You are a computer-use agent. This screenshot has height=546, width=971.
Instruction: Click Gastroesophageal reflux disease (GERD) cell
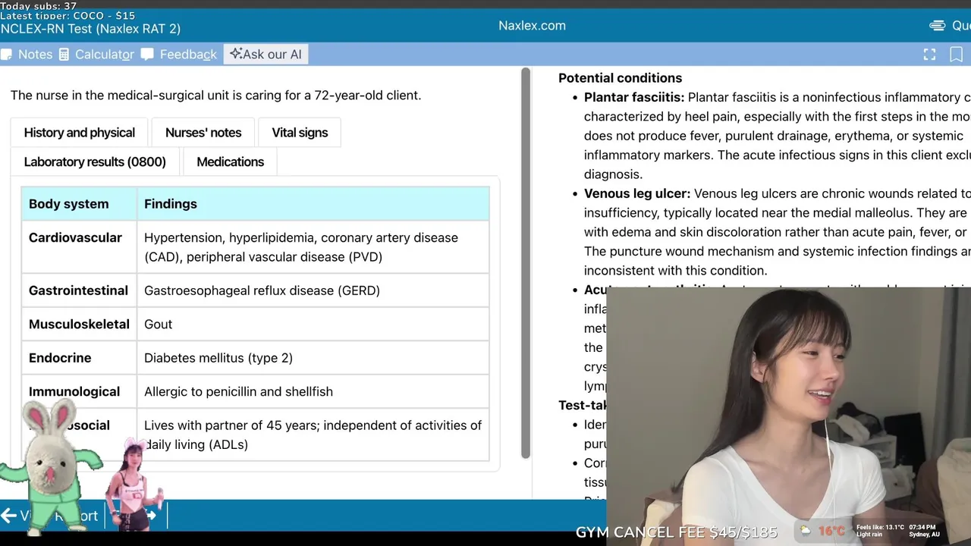[313, 290]
